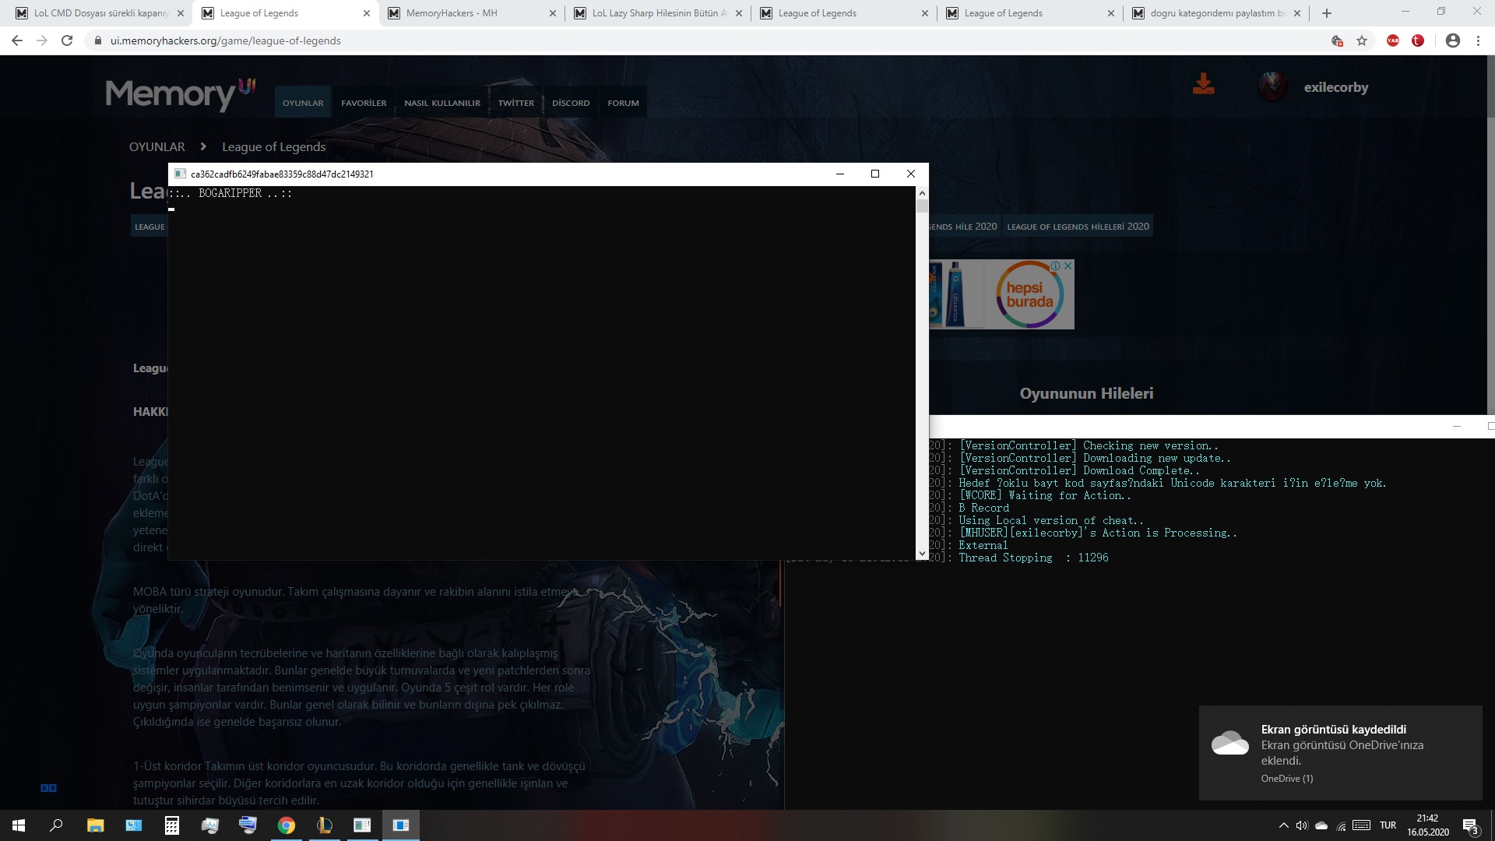Open the hepsiburada advertisement
The width and height of the screenshot is (1495, 841).
click(1001, 294)
